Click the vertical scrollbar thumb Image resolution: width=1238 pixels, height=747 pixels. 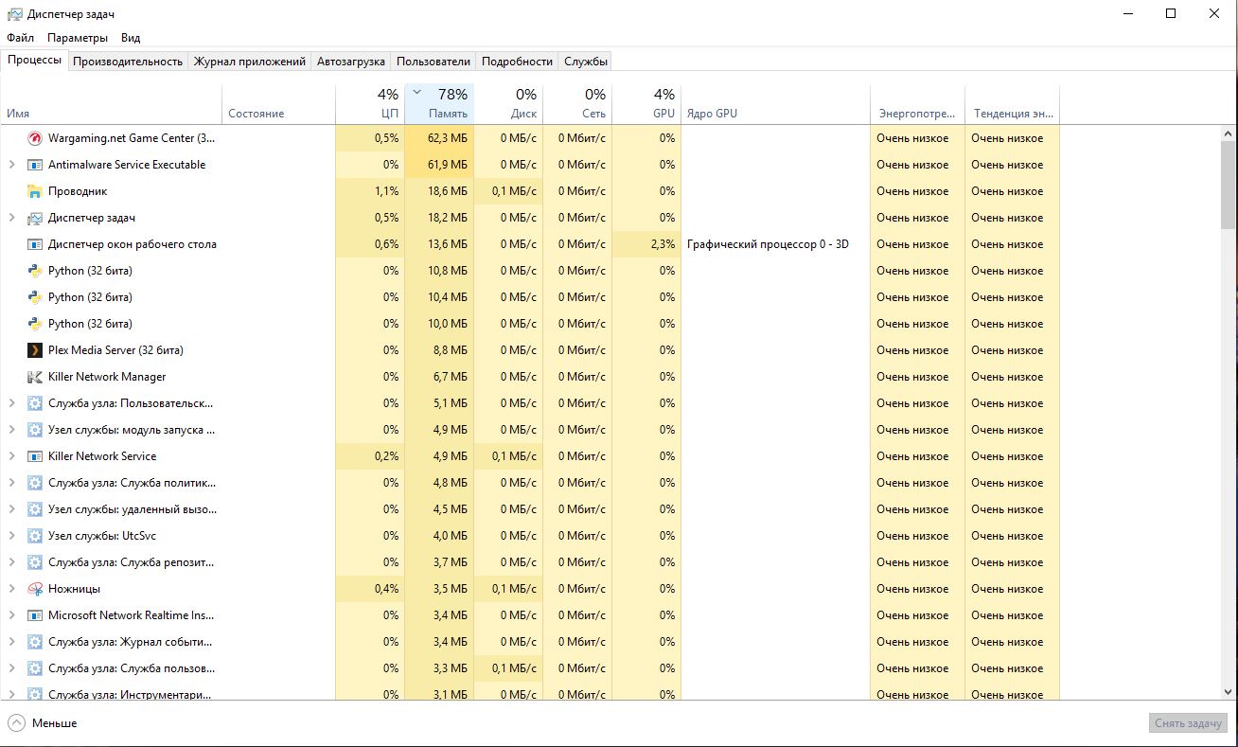pyautogui.click(x=1228, y=185)
